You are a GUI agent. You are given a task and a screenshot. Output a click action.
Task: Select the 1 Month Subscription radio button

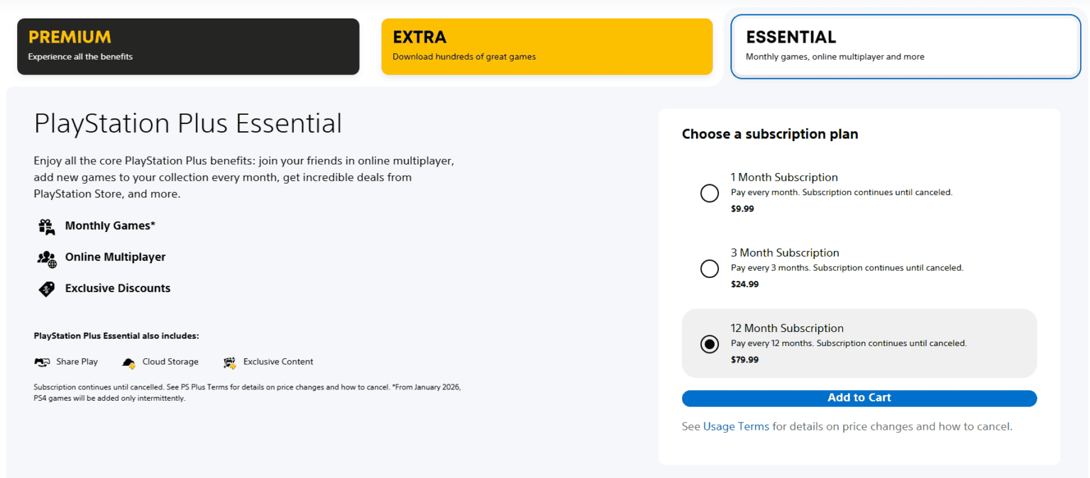click(709, 193)
